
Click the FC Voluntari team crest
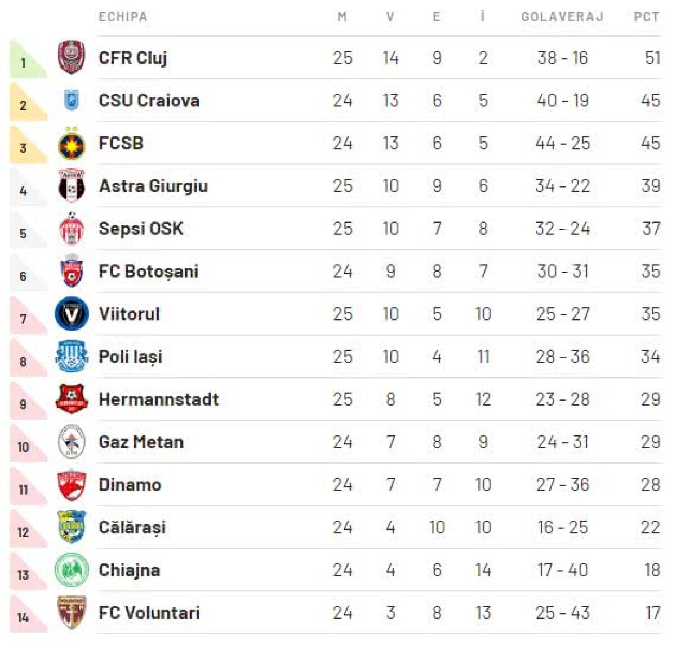tap(72, 613)
